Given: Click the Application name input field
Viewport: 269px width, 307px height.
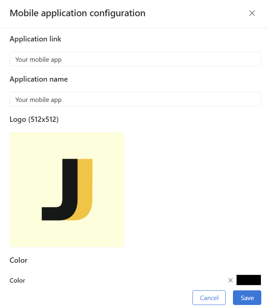Looking at the screenshot, I should coord(135,99).
